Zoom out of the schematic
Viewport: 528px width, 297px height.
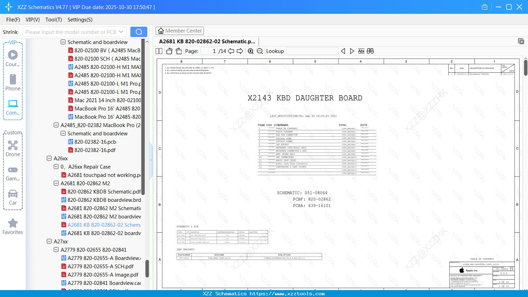point(260,51)
